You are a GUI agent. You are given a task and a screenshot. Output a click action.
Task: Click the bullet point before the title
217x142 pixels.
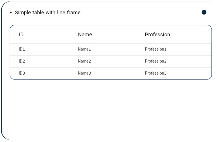tap(11, 13)
